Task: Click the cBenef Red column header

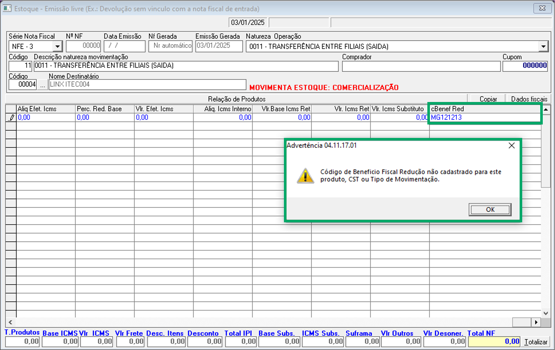Action: point(485,109)
